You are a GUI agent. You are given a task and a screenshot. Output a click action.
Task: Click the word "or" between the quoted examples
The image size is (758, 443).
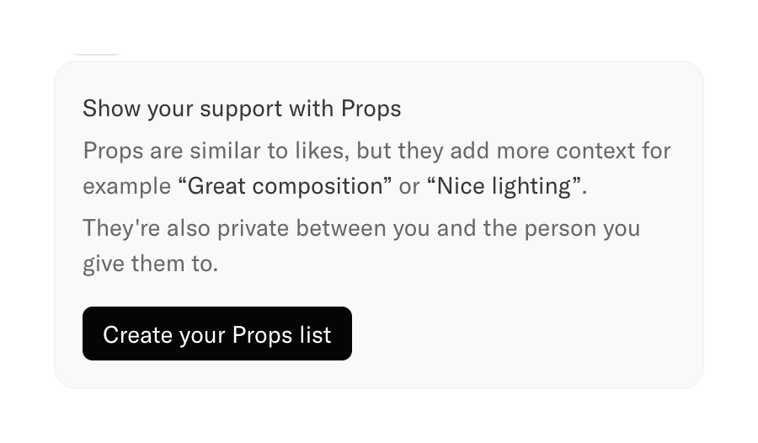point(409,186)
